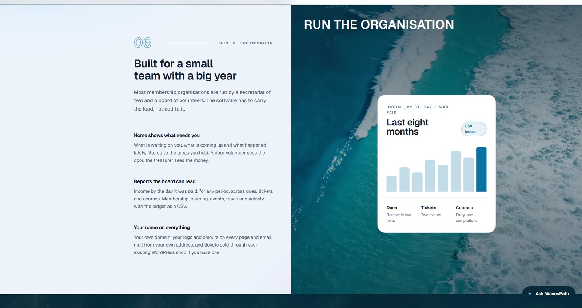
Task: Download the CSV ledger pill
Action: click(474, 129)
